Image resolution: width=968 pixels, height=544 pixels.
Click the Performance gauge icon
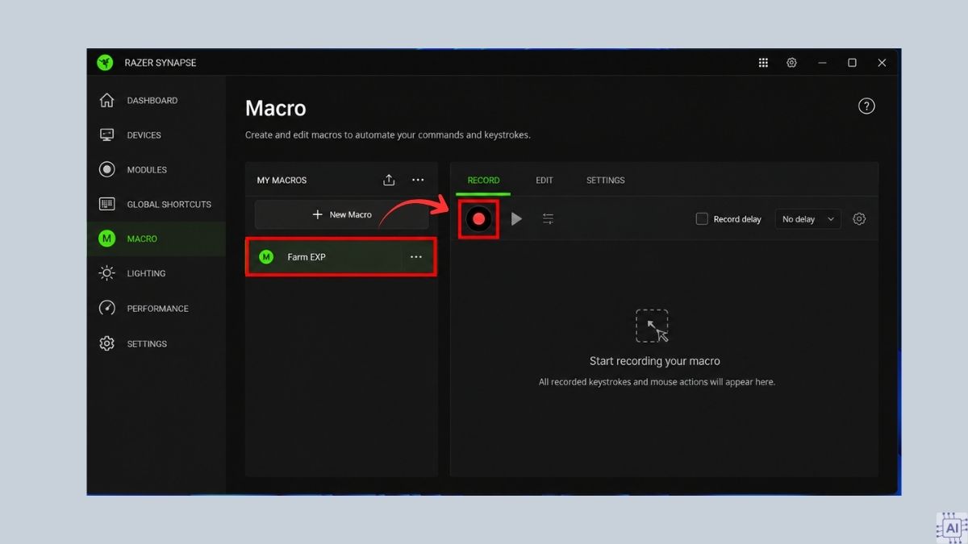(106, 308)
